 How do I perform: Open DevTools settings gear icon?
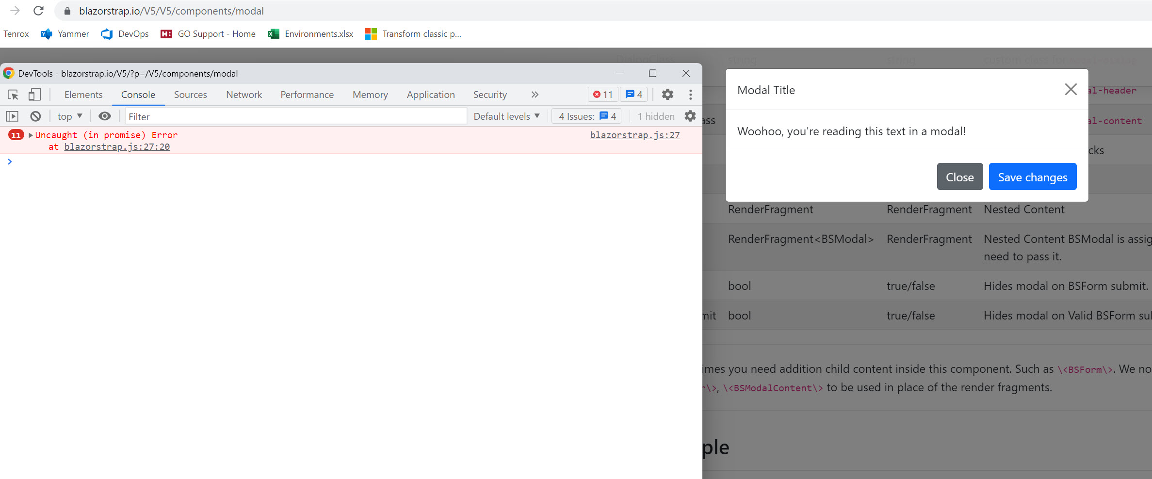pyautogui.click(x=668, y=95)
